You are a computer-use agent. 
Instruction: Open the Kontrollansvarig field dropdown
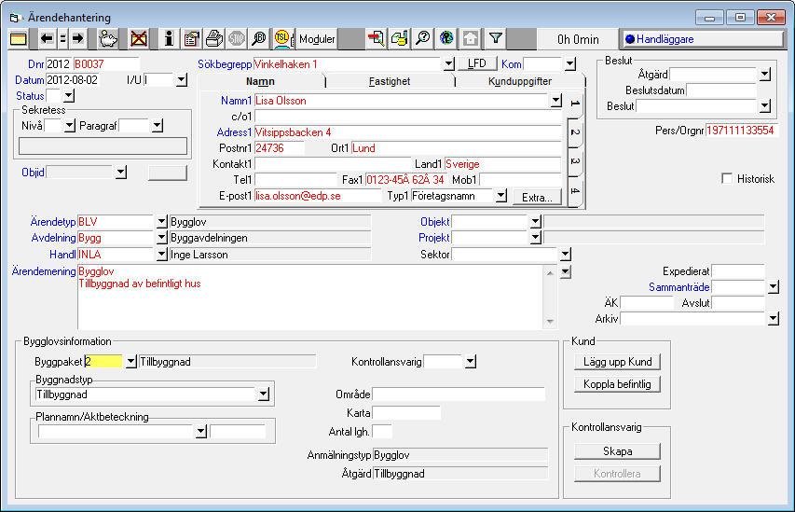point(471,362)
